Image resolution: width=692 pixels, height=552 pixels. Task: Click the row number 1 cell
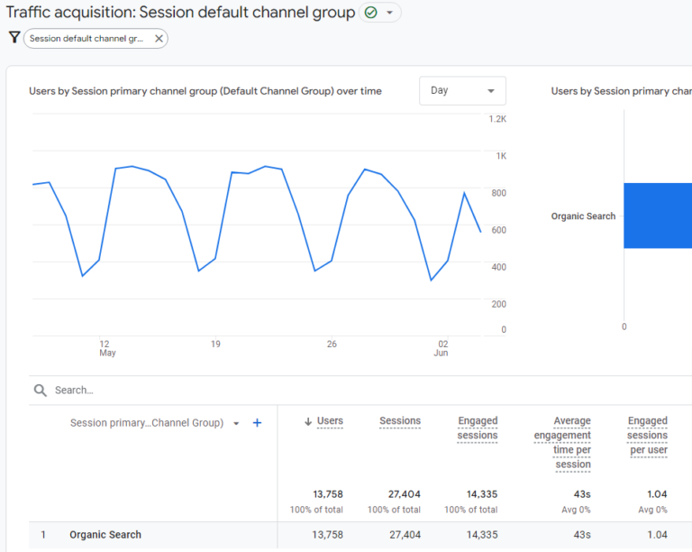pos(43,535)
